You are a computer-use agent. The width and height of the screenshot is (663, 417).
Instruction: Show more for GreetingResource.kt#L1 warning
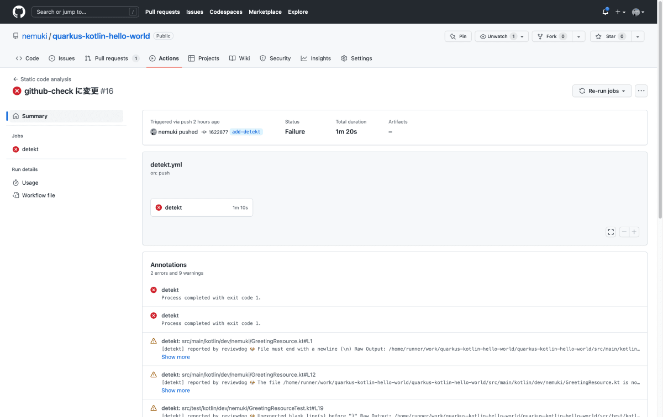(176, 357)
